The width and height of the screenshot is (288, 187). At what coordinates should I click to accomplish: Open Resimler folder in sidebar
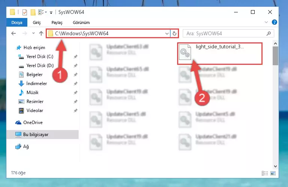pos(35,102)
